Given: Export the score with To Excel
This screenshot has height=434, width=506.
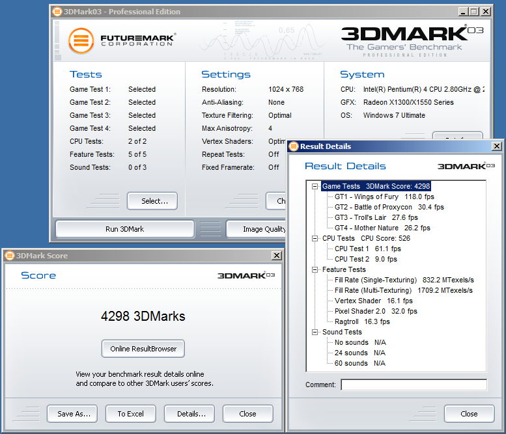Looking at the screenshot, I should click(x=131, y=414).
